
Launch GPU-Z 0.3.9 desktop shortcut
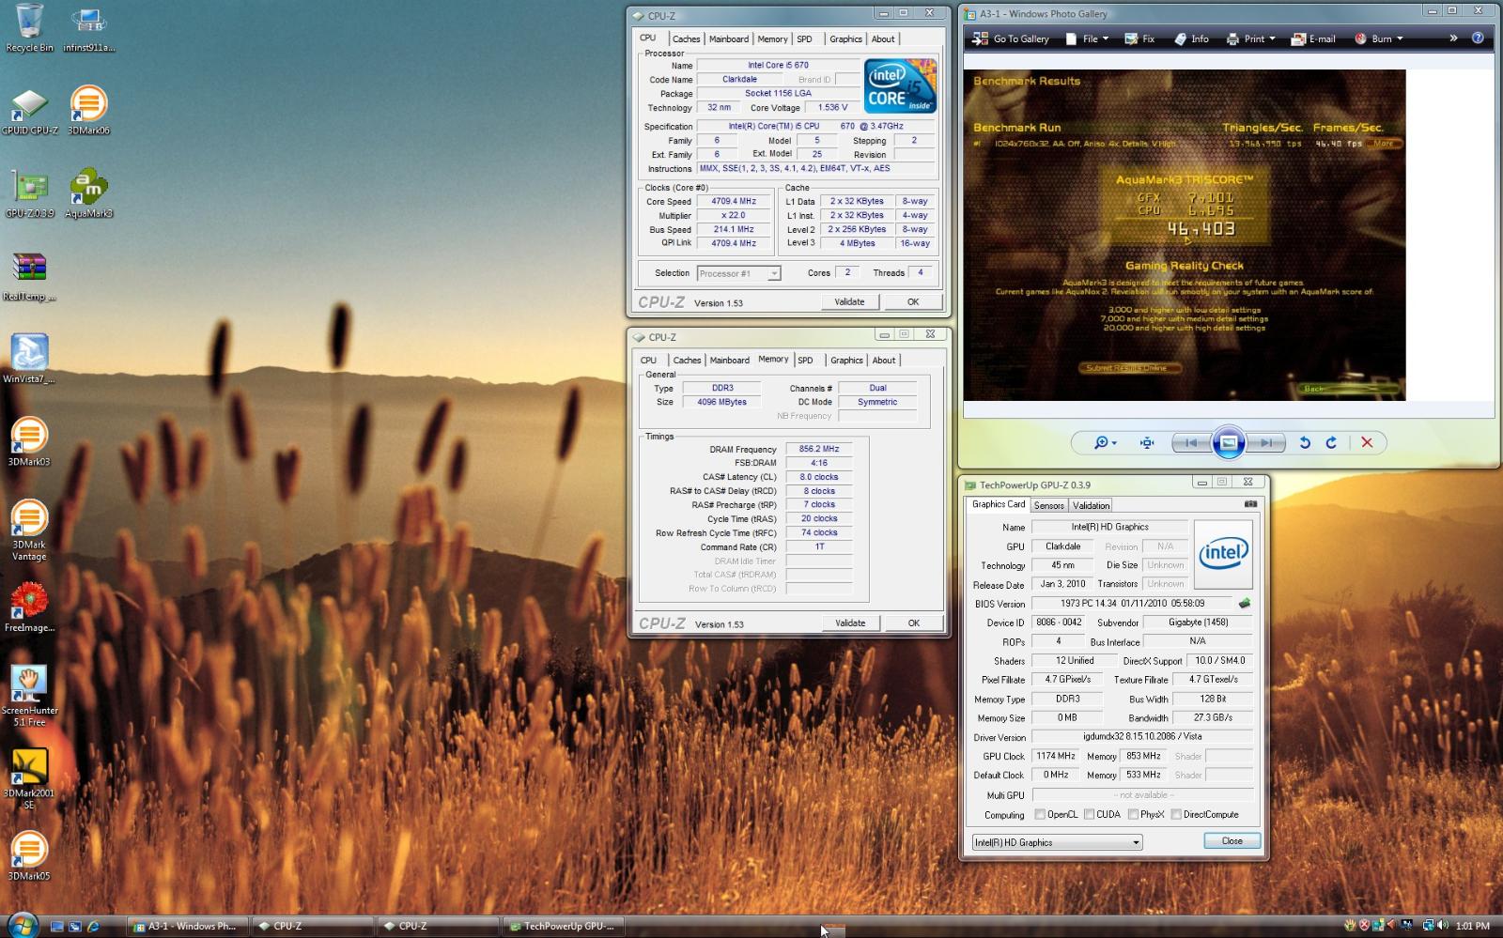pos(29,193)
